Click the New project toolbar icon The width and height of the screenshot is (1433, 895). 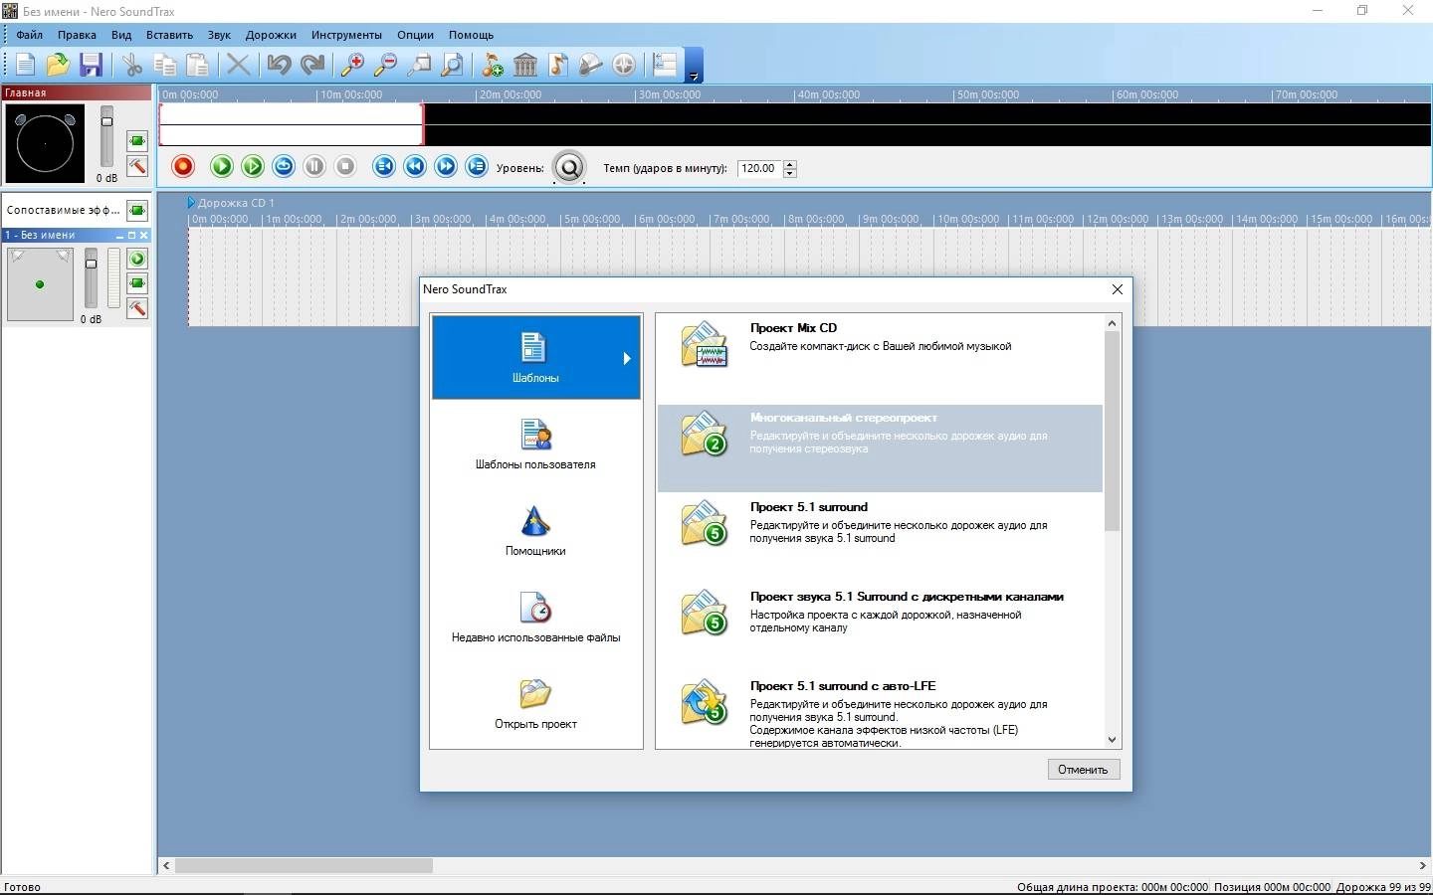(x=25, y=66)
